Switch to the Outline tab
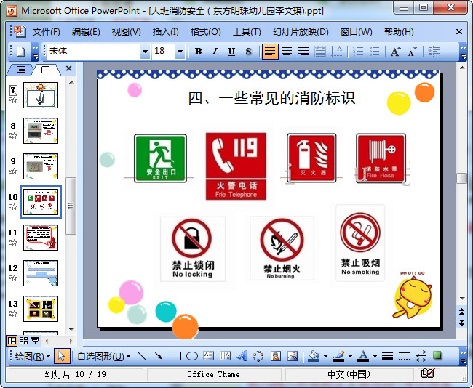The image size is (473, 388). (x=20, y=70)
